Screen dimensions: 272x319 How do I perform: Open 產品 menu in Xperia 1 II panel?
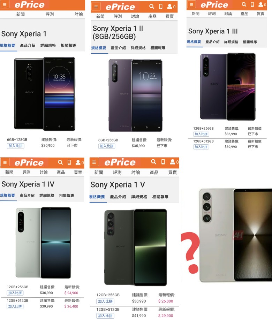coord(152,16)
